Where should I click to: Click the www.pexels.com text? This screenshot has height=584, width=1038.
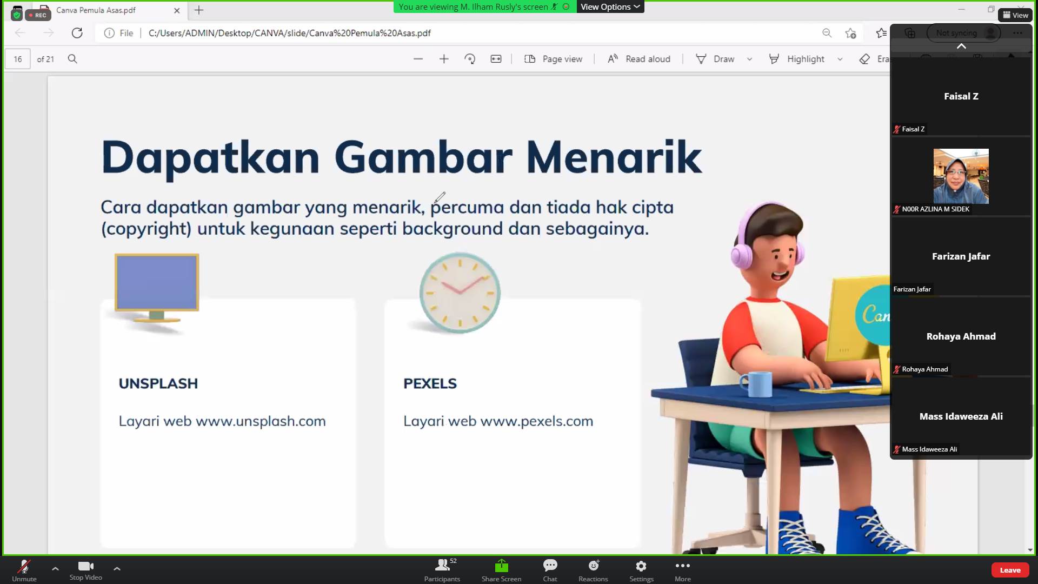coord(536,421)
